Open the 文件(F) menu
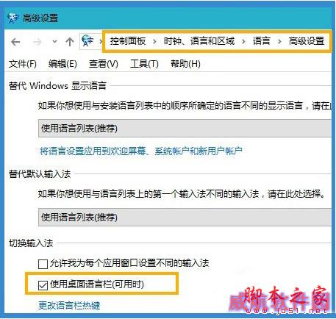The height and width of the screenshot is (319, 336). click(23, 64)
